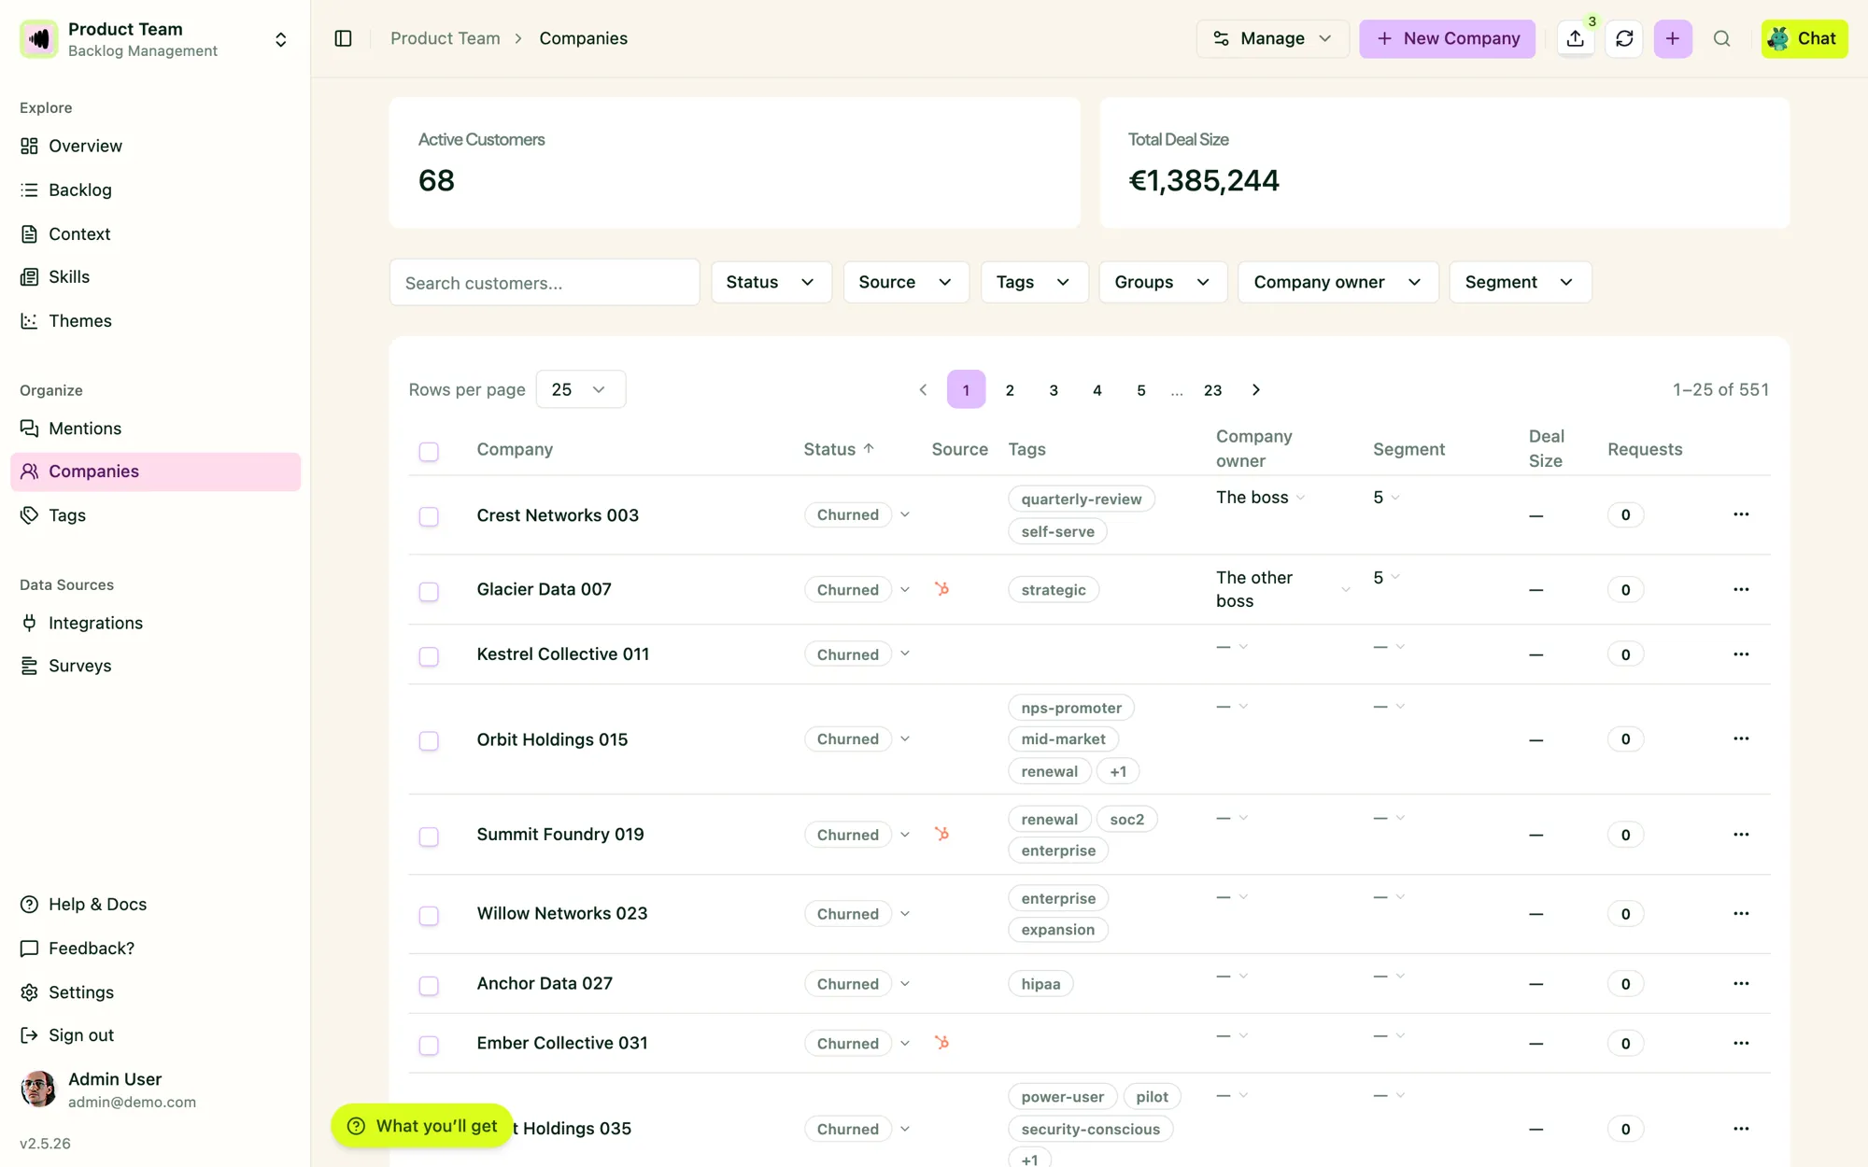Click Product Team breadcrumb link

point(446,38)
